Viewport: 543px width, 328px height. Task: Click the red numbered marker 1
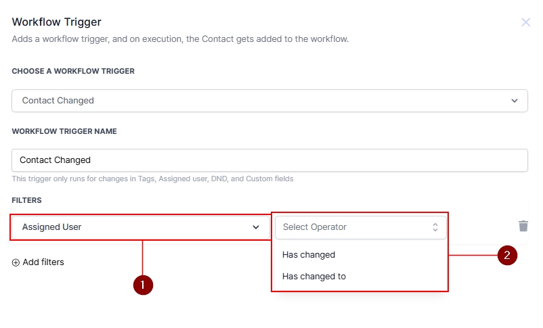pyautogui.click(x=143, y=285)
